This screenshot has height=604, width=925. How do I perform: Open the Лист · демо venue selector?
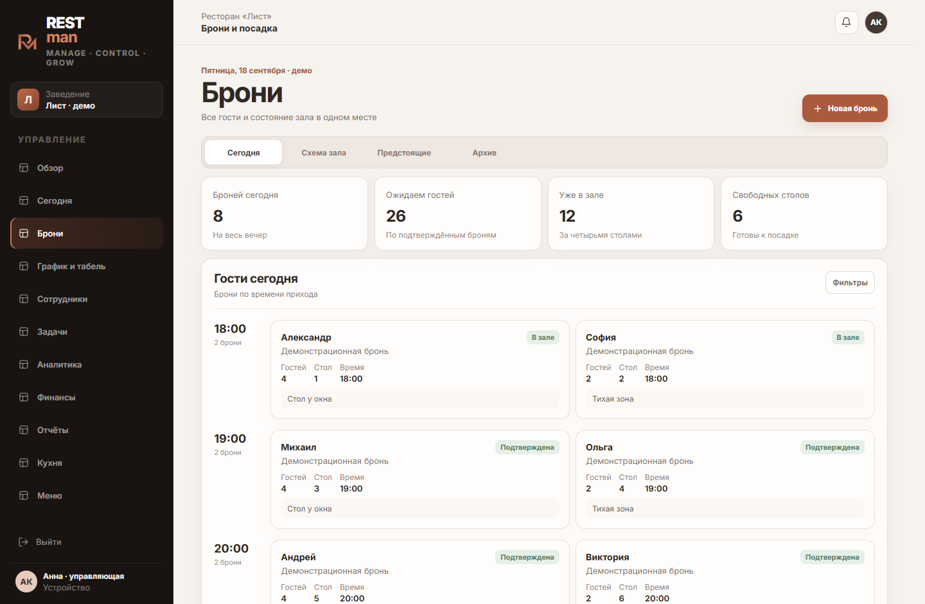coord(87,100)
